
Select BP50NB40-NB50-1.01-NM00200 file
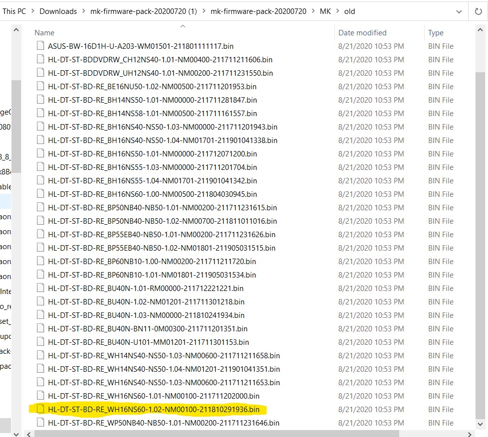[163, 208]
